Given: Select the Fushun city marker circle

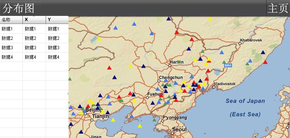Looking at the screenshot, I should coord(148,97).
